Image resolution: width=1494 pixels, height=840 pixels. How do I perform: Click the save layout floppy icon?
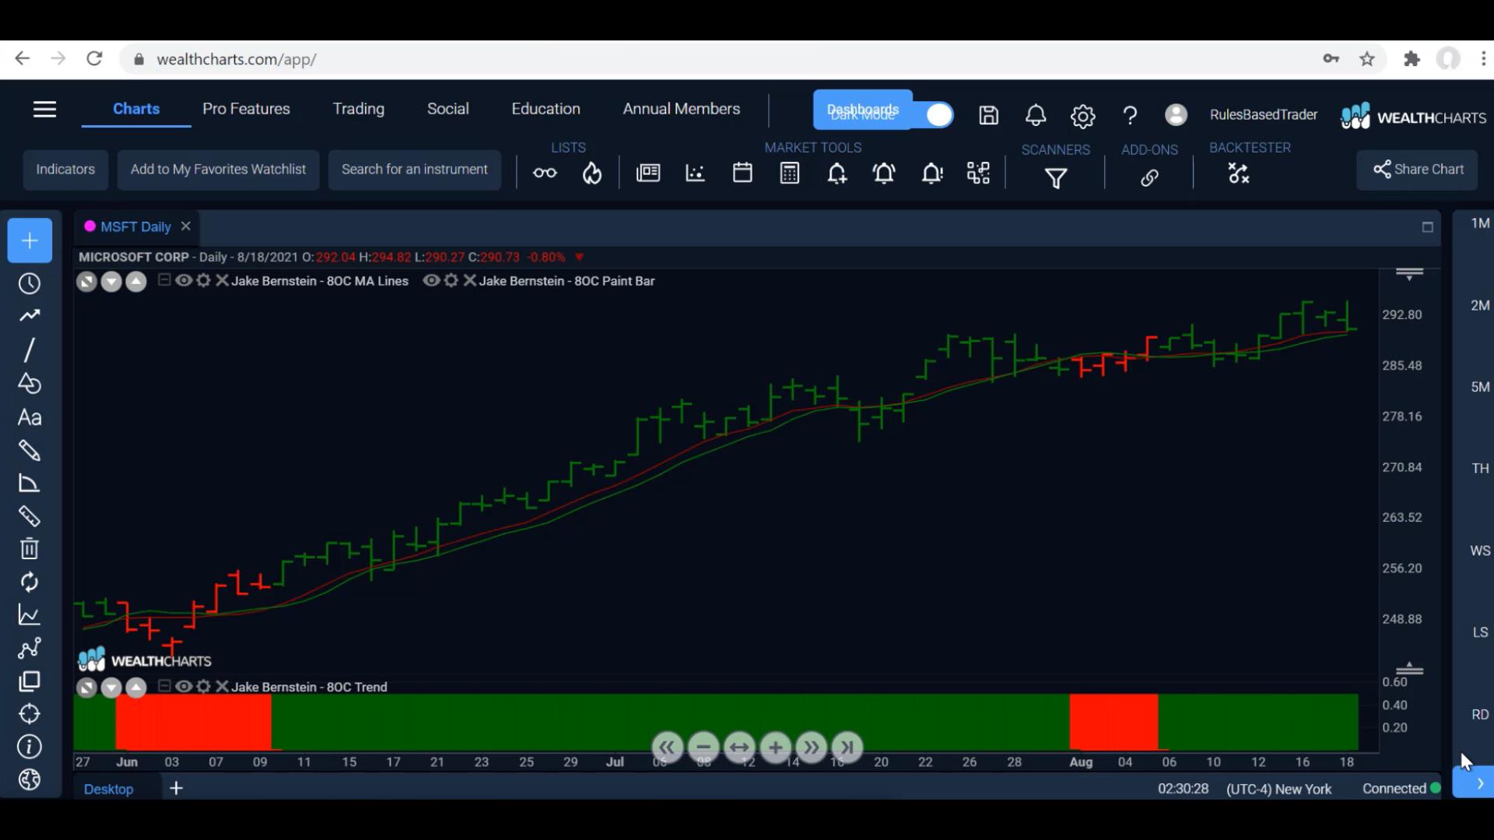point(988,116)
